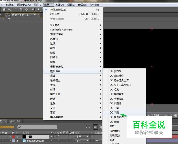Click the label tag column header icon
Screen dimensions: 178x144
[x=13, y=133]
